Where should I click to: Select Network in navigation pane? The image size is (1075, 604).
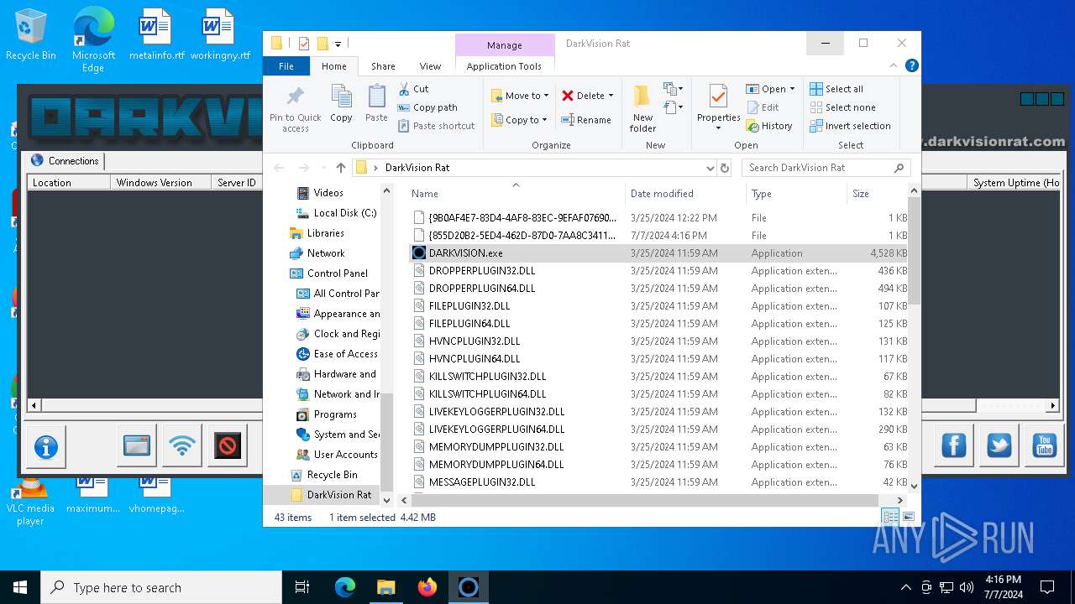[317, 253]
